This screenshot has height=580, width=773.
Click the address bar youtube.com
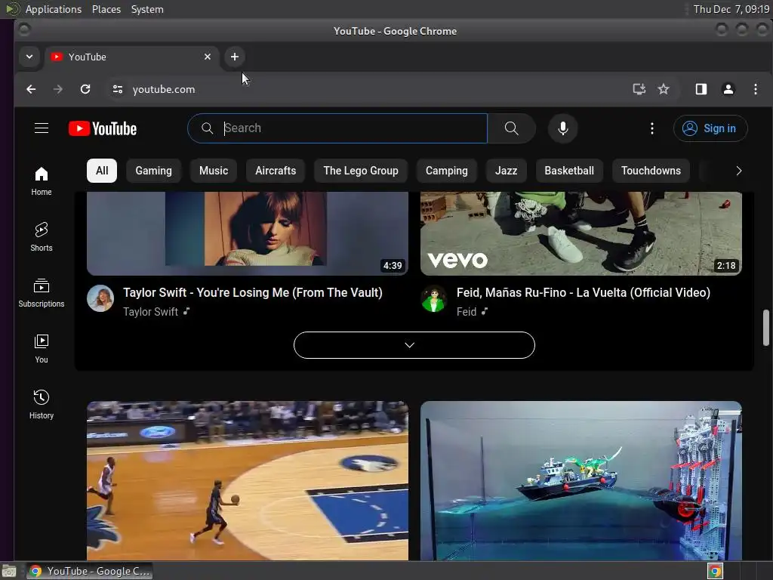click(x=164, y=89)
